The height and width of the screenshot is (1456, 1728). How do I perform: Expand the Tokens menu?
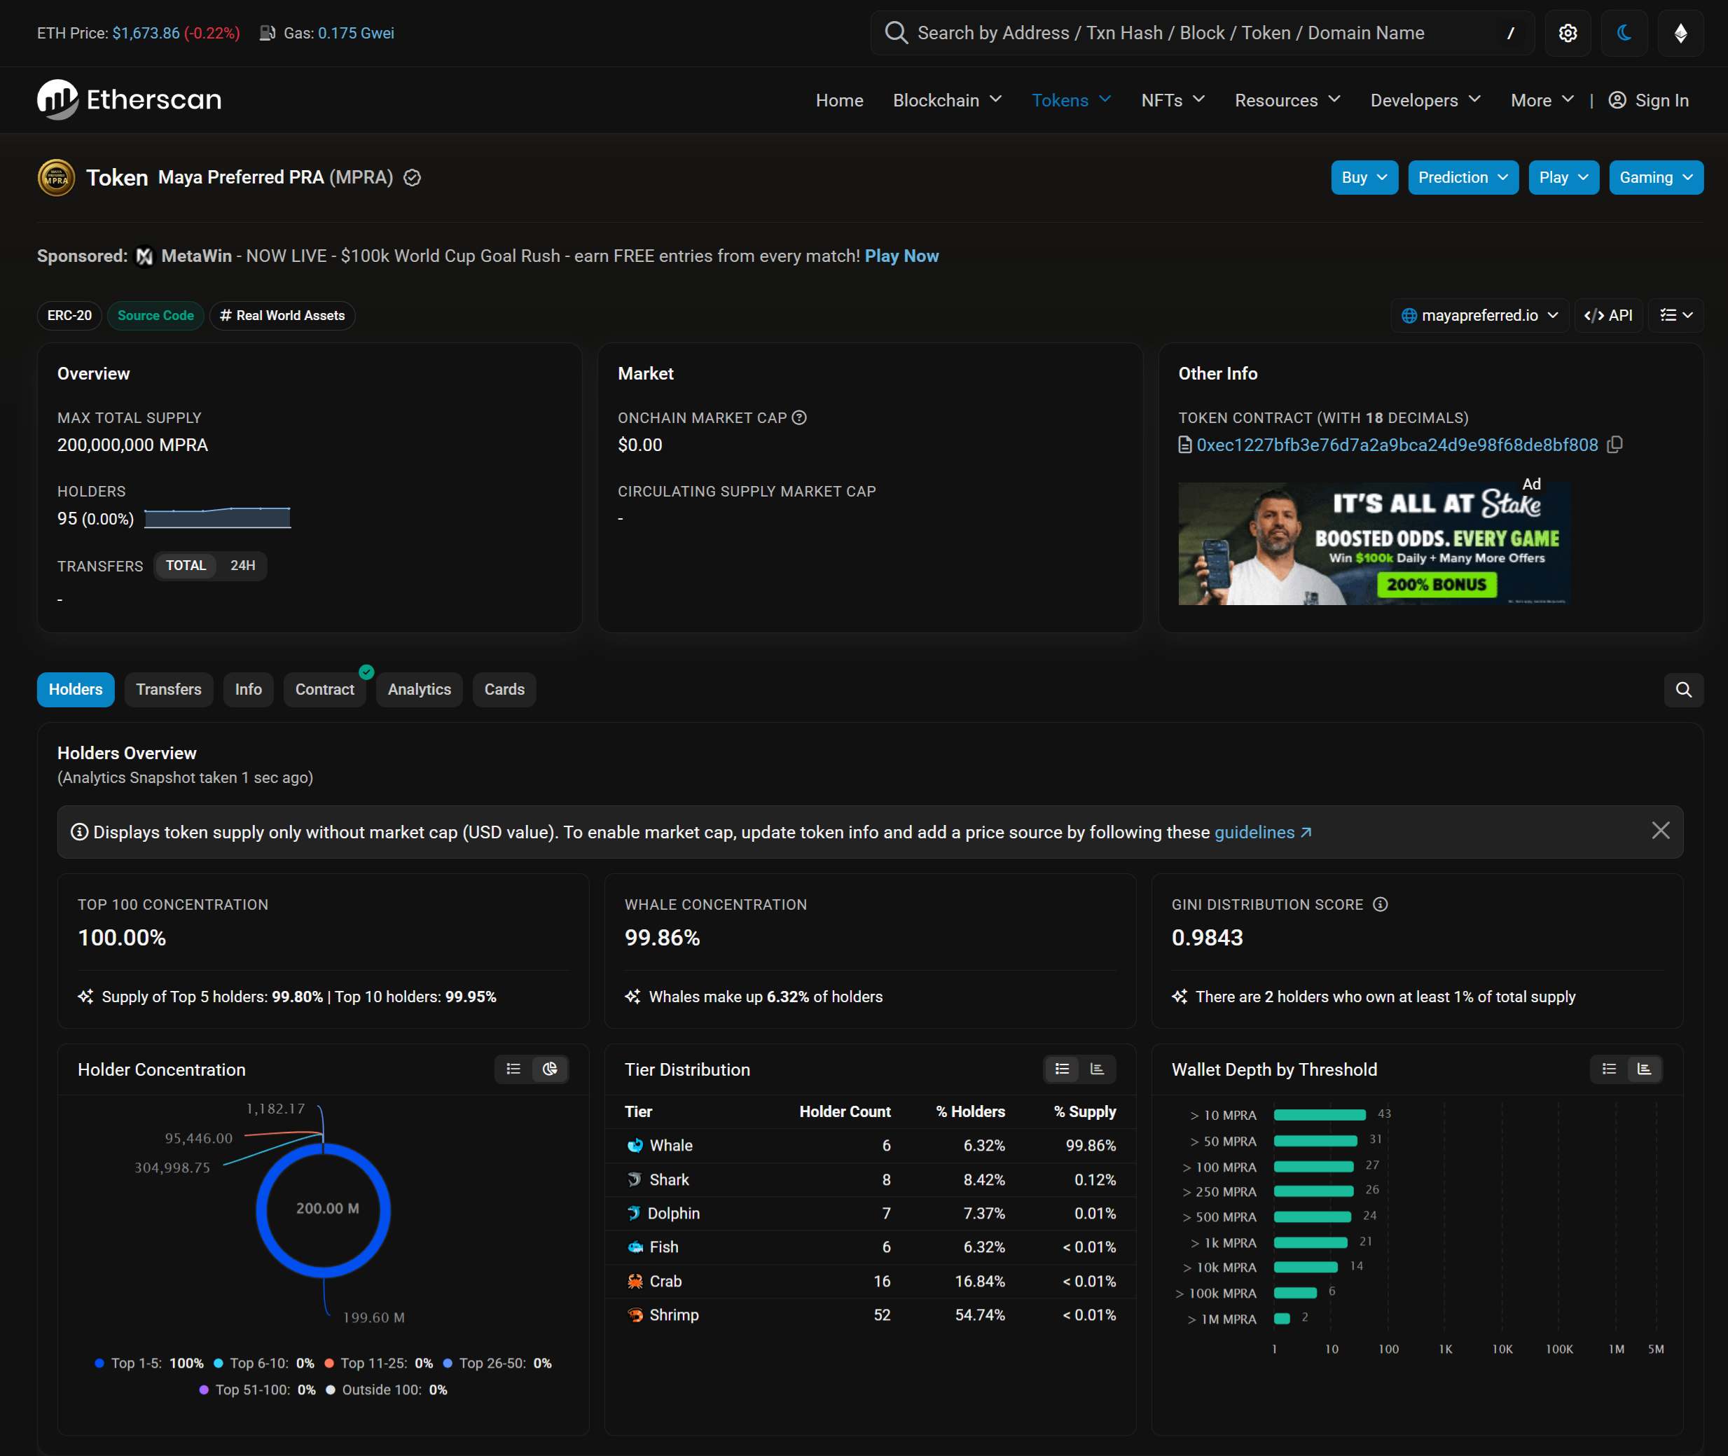(x=1071, y=100)
